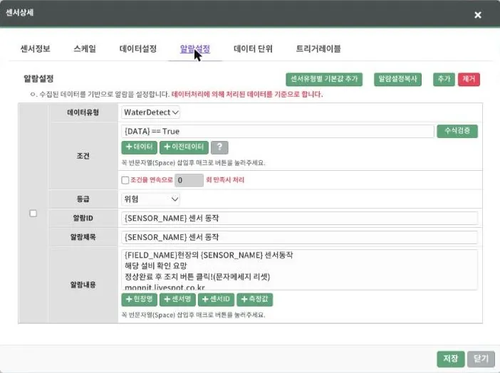Select the alarm row checkbox on left
The height and width of the screenshot is (373, 500).
click(x=33, y=214)
